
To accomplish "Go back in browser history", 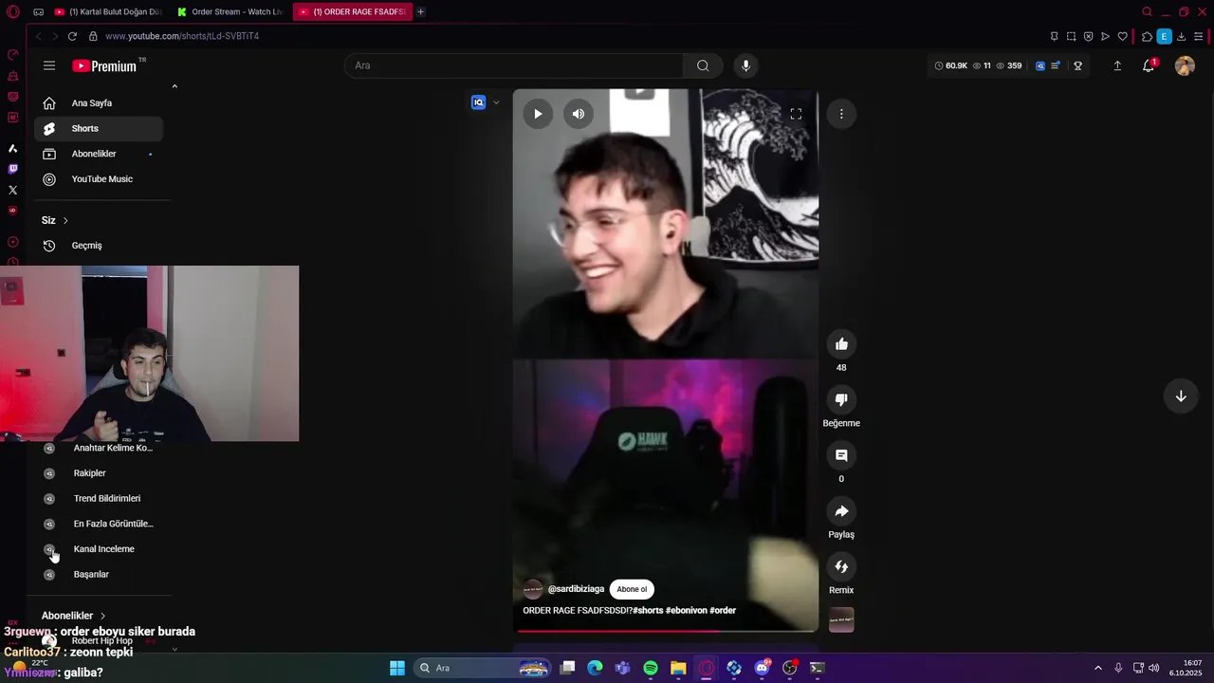I will [39, 36].
